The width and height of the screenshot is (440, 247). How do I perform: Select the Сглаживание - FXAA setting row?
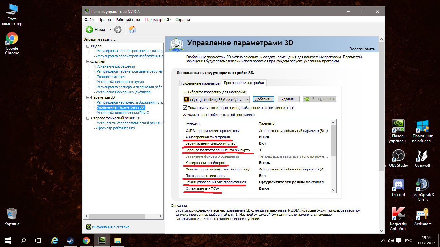257,188
